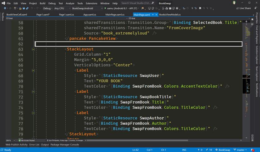
Task: Open the dropdown arrow next to xamu device
Action: point(139,8)
